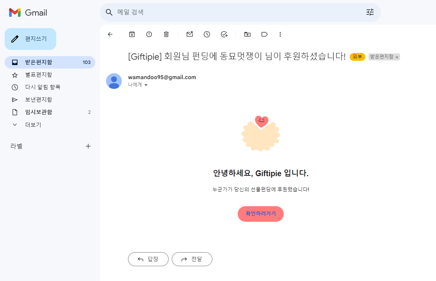Open 임시보관함 drafts folder
Screen dimensions: 436x281
tap(50, 112)
